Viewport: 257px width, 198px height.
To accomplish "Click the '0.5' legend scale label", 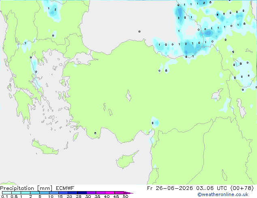I will coord(14,196).
